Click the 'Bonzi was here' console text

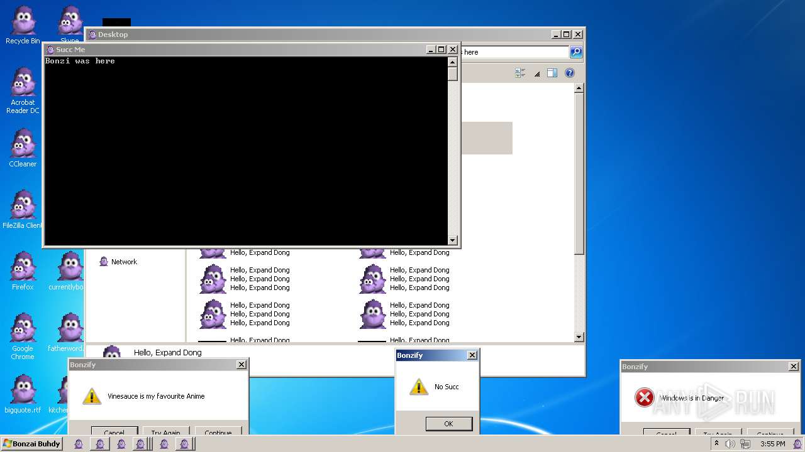pyautogui.click(x=80, y=61)
